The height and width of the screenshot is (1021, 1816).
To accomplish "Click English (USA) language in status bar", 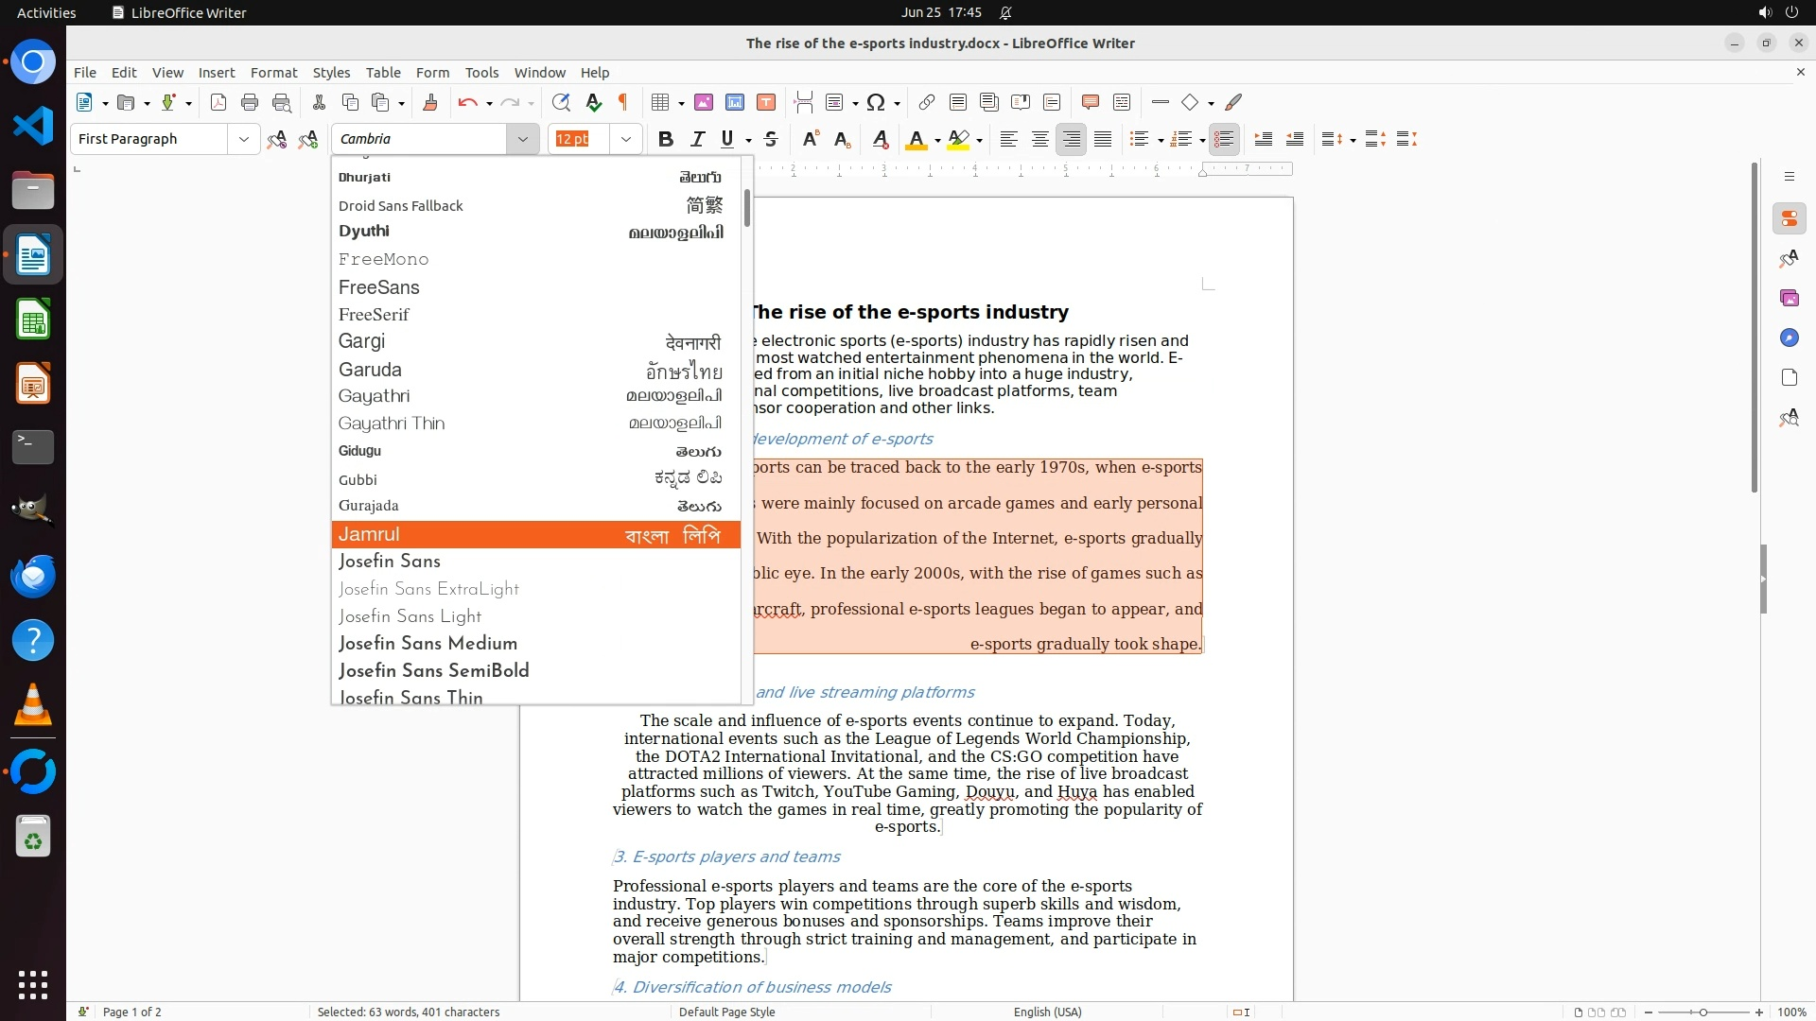I will pos(1047,1012).
